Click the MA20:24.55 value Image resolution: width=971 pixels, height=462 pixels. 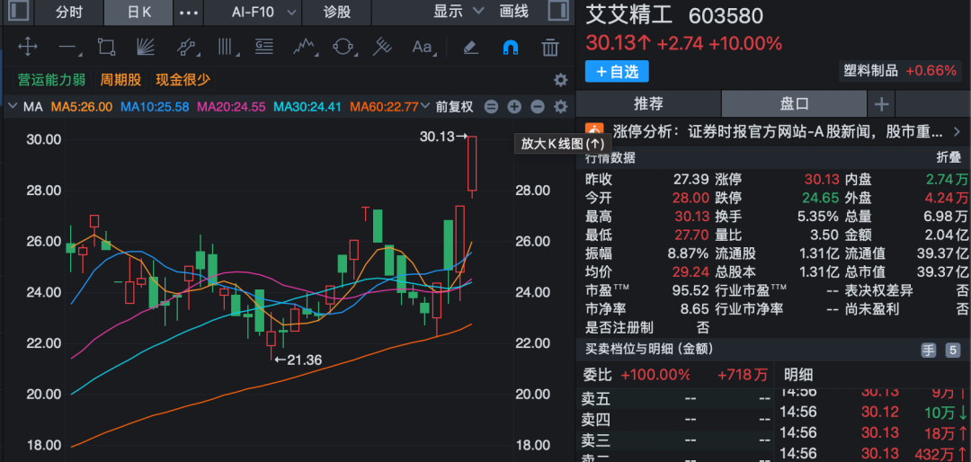tap(231, 107)
